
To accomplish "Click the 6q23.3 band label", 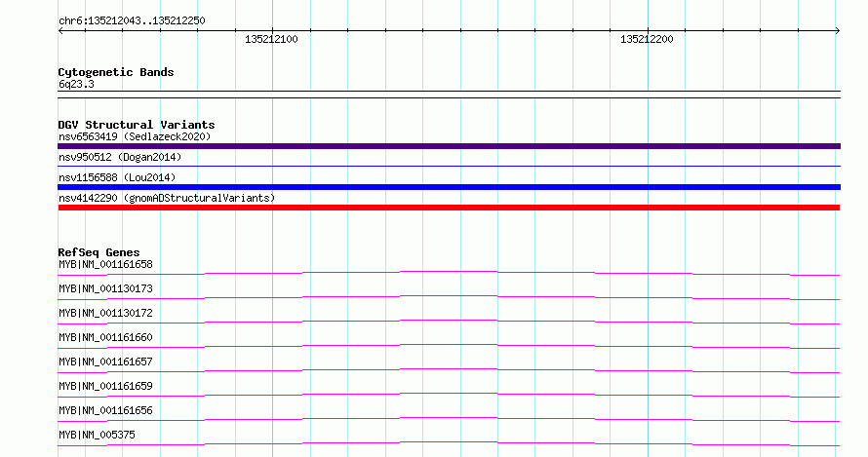I will click(x=76, y=84).
